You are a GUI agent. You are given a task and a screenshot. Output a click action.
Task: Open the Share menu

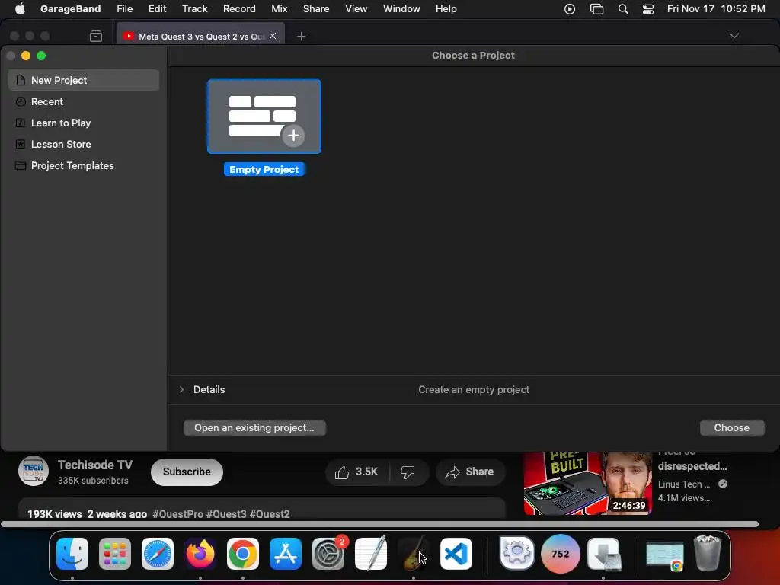click(x=316, y=9)
